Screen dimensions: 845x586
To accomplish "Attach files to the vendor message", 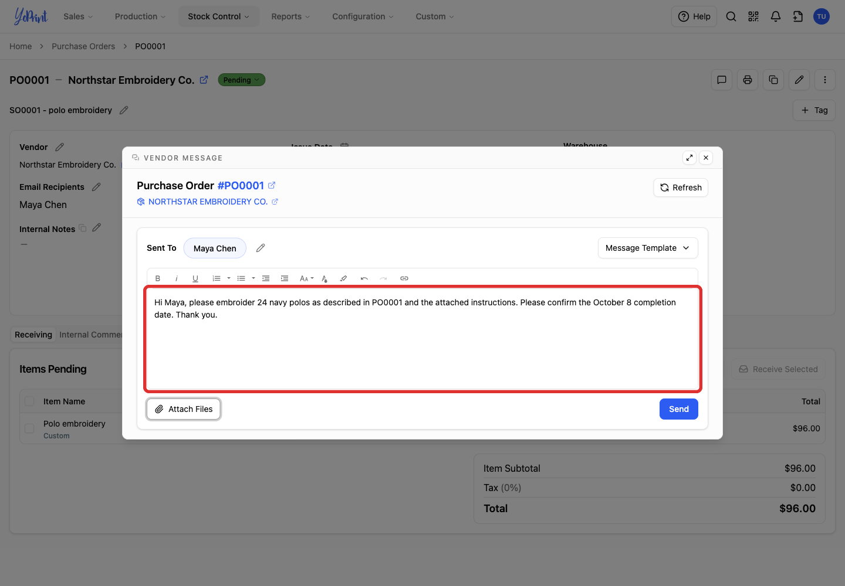I will click(184, 409).
